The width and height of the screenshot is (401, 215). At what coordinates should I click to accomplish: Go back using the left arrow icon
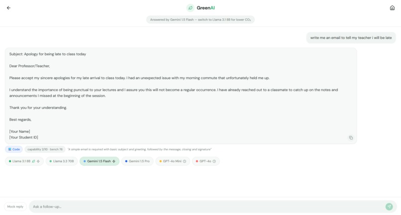tap(8, 8)
